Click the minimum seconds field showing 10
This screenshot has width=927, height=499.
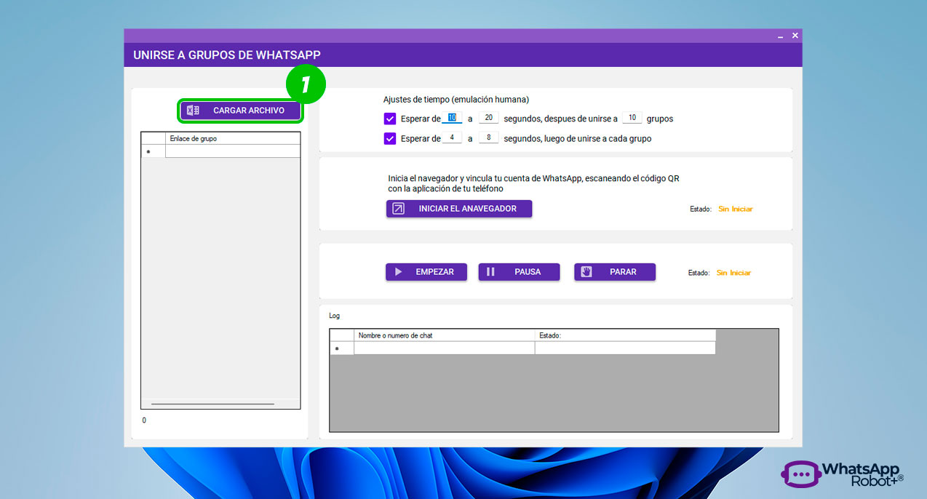tap(452, 118)
